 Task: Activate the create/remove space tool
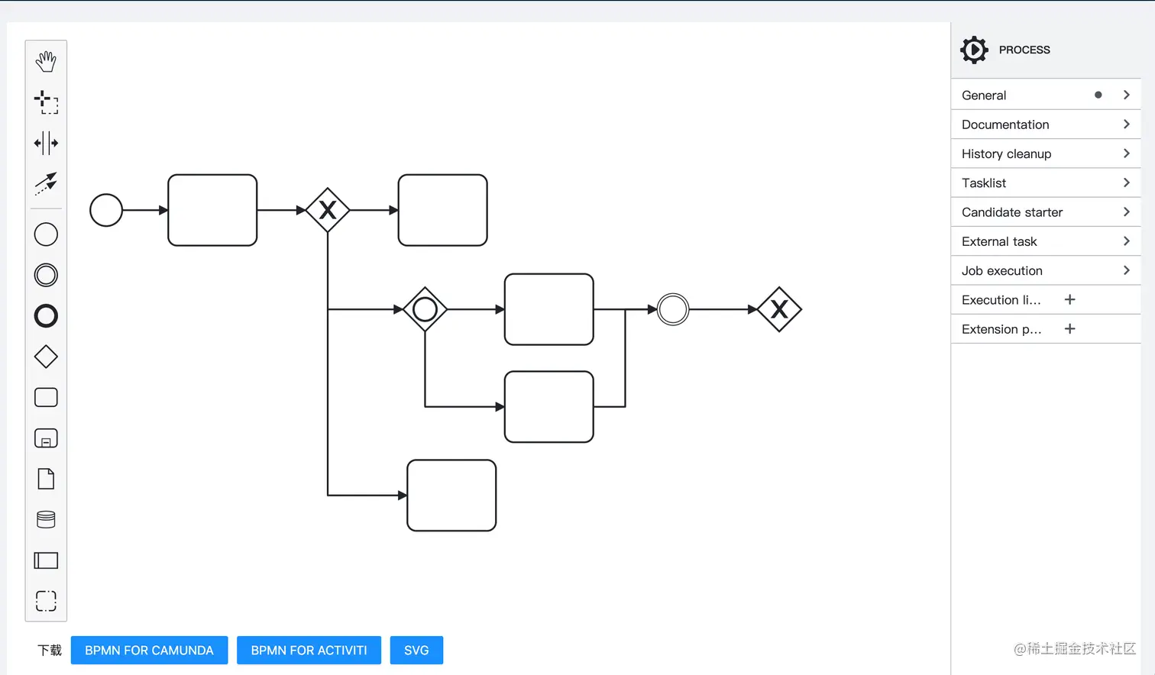point(46,143)
